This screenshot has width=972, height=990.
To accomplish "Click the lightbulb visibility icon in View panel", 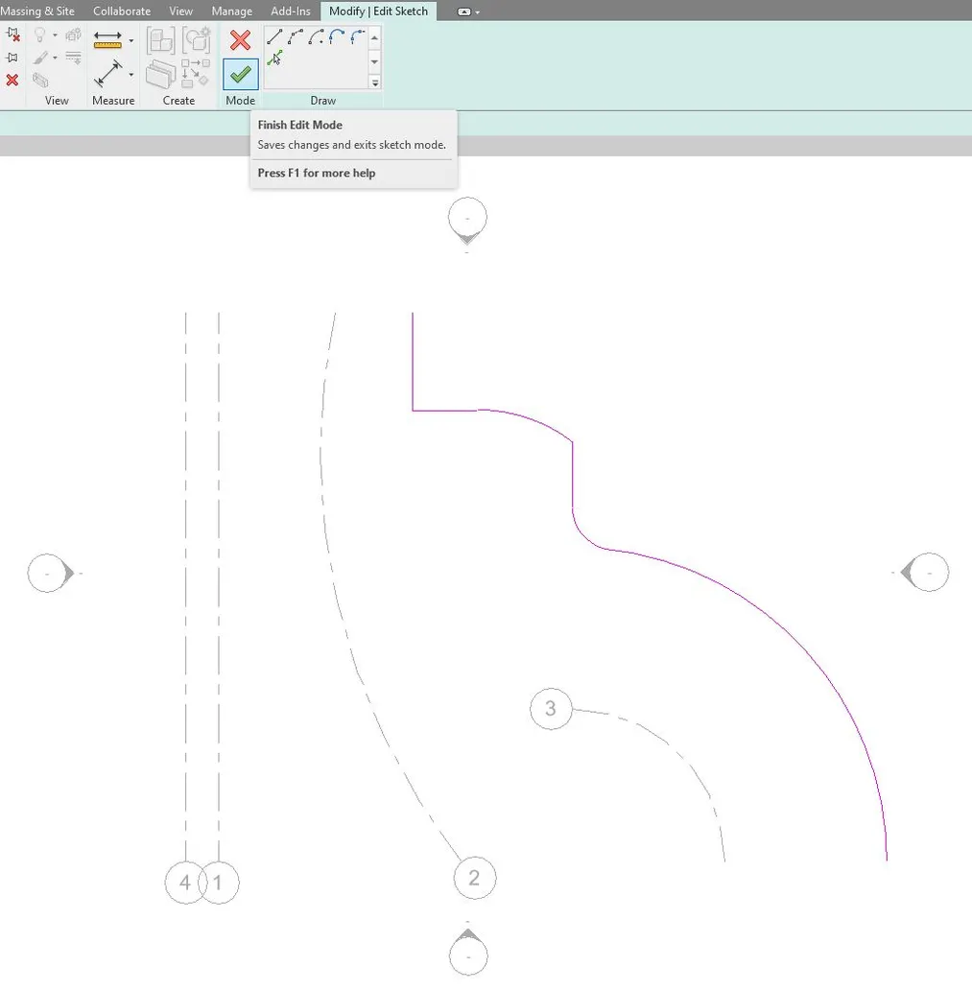I will [38, 33].
